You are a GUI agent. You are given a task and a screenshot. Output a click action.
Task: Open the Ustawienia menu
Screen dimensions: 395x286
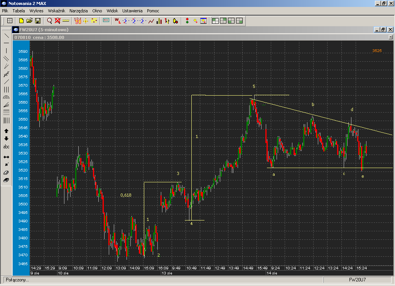[x=132, y=11]
